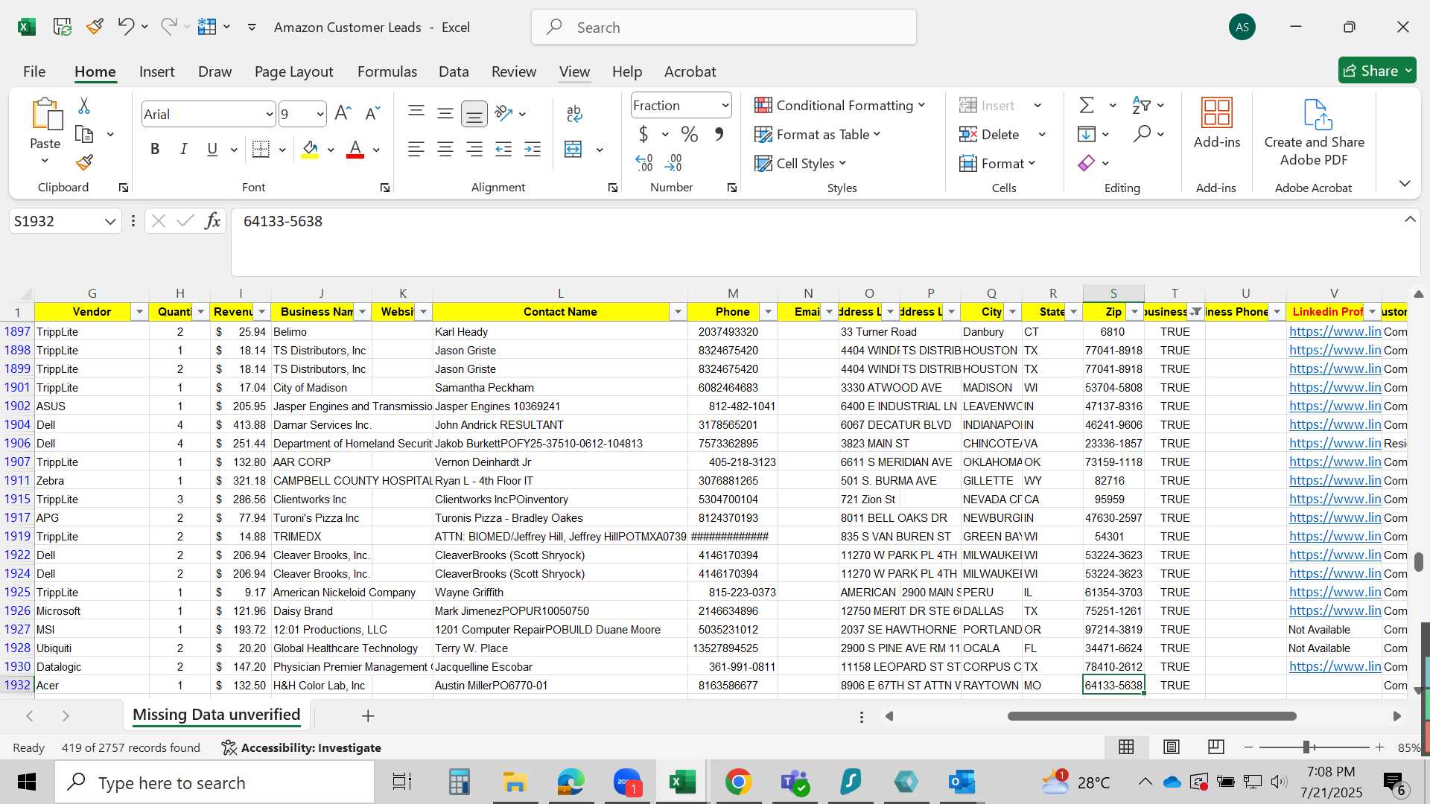Image resolution: width=1430 pixels, height=804 pixels.
Task: Click the Cut scissors icon
Action: pos(84,106)
